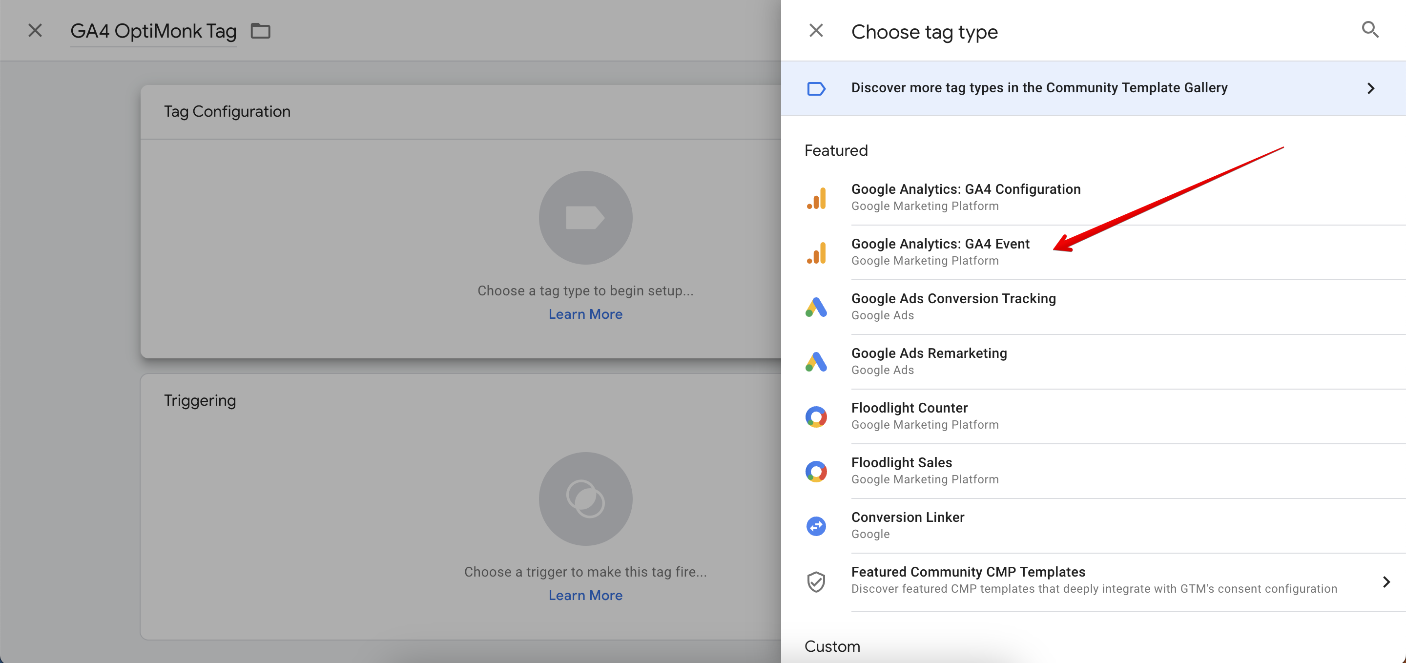Select Conversion Linker tag type
The image size is (1406, 663).
coord(1093,525)
